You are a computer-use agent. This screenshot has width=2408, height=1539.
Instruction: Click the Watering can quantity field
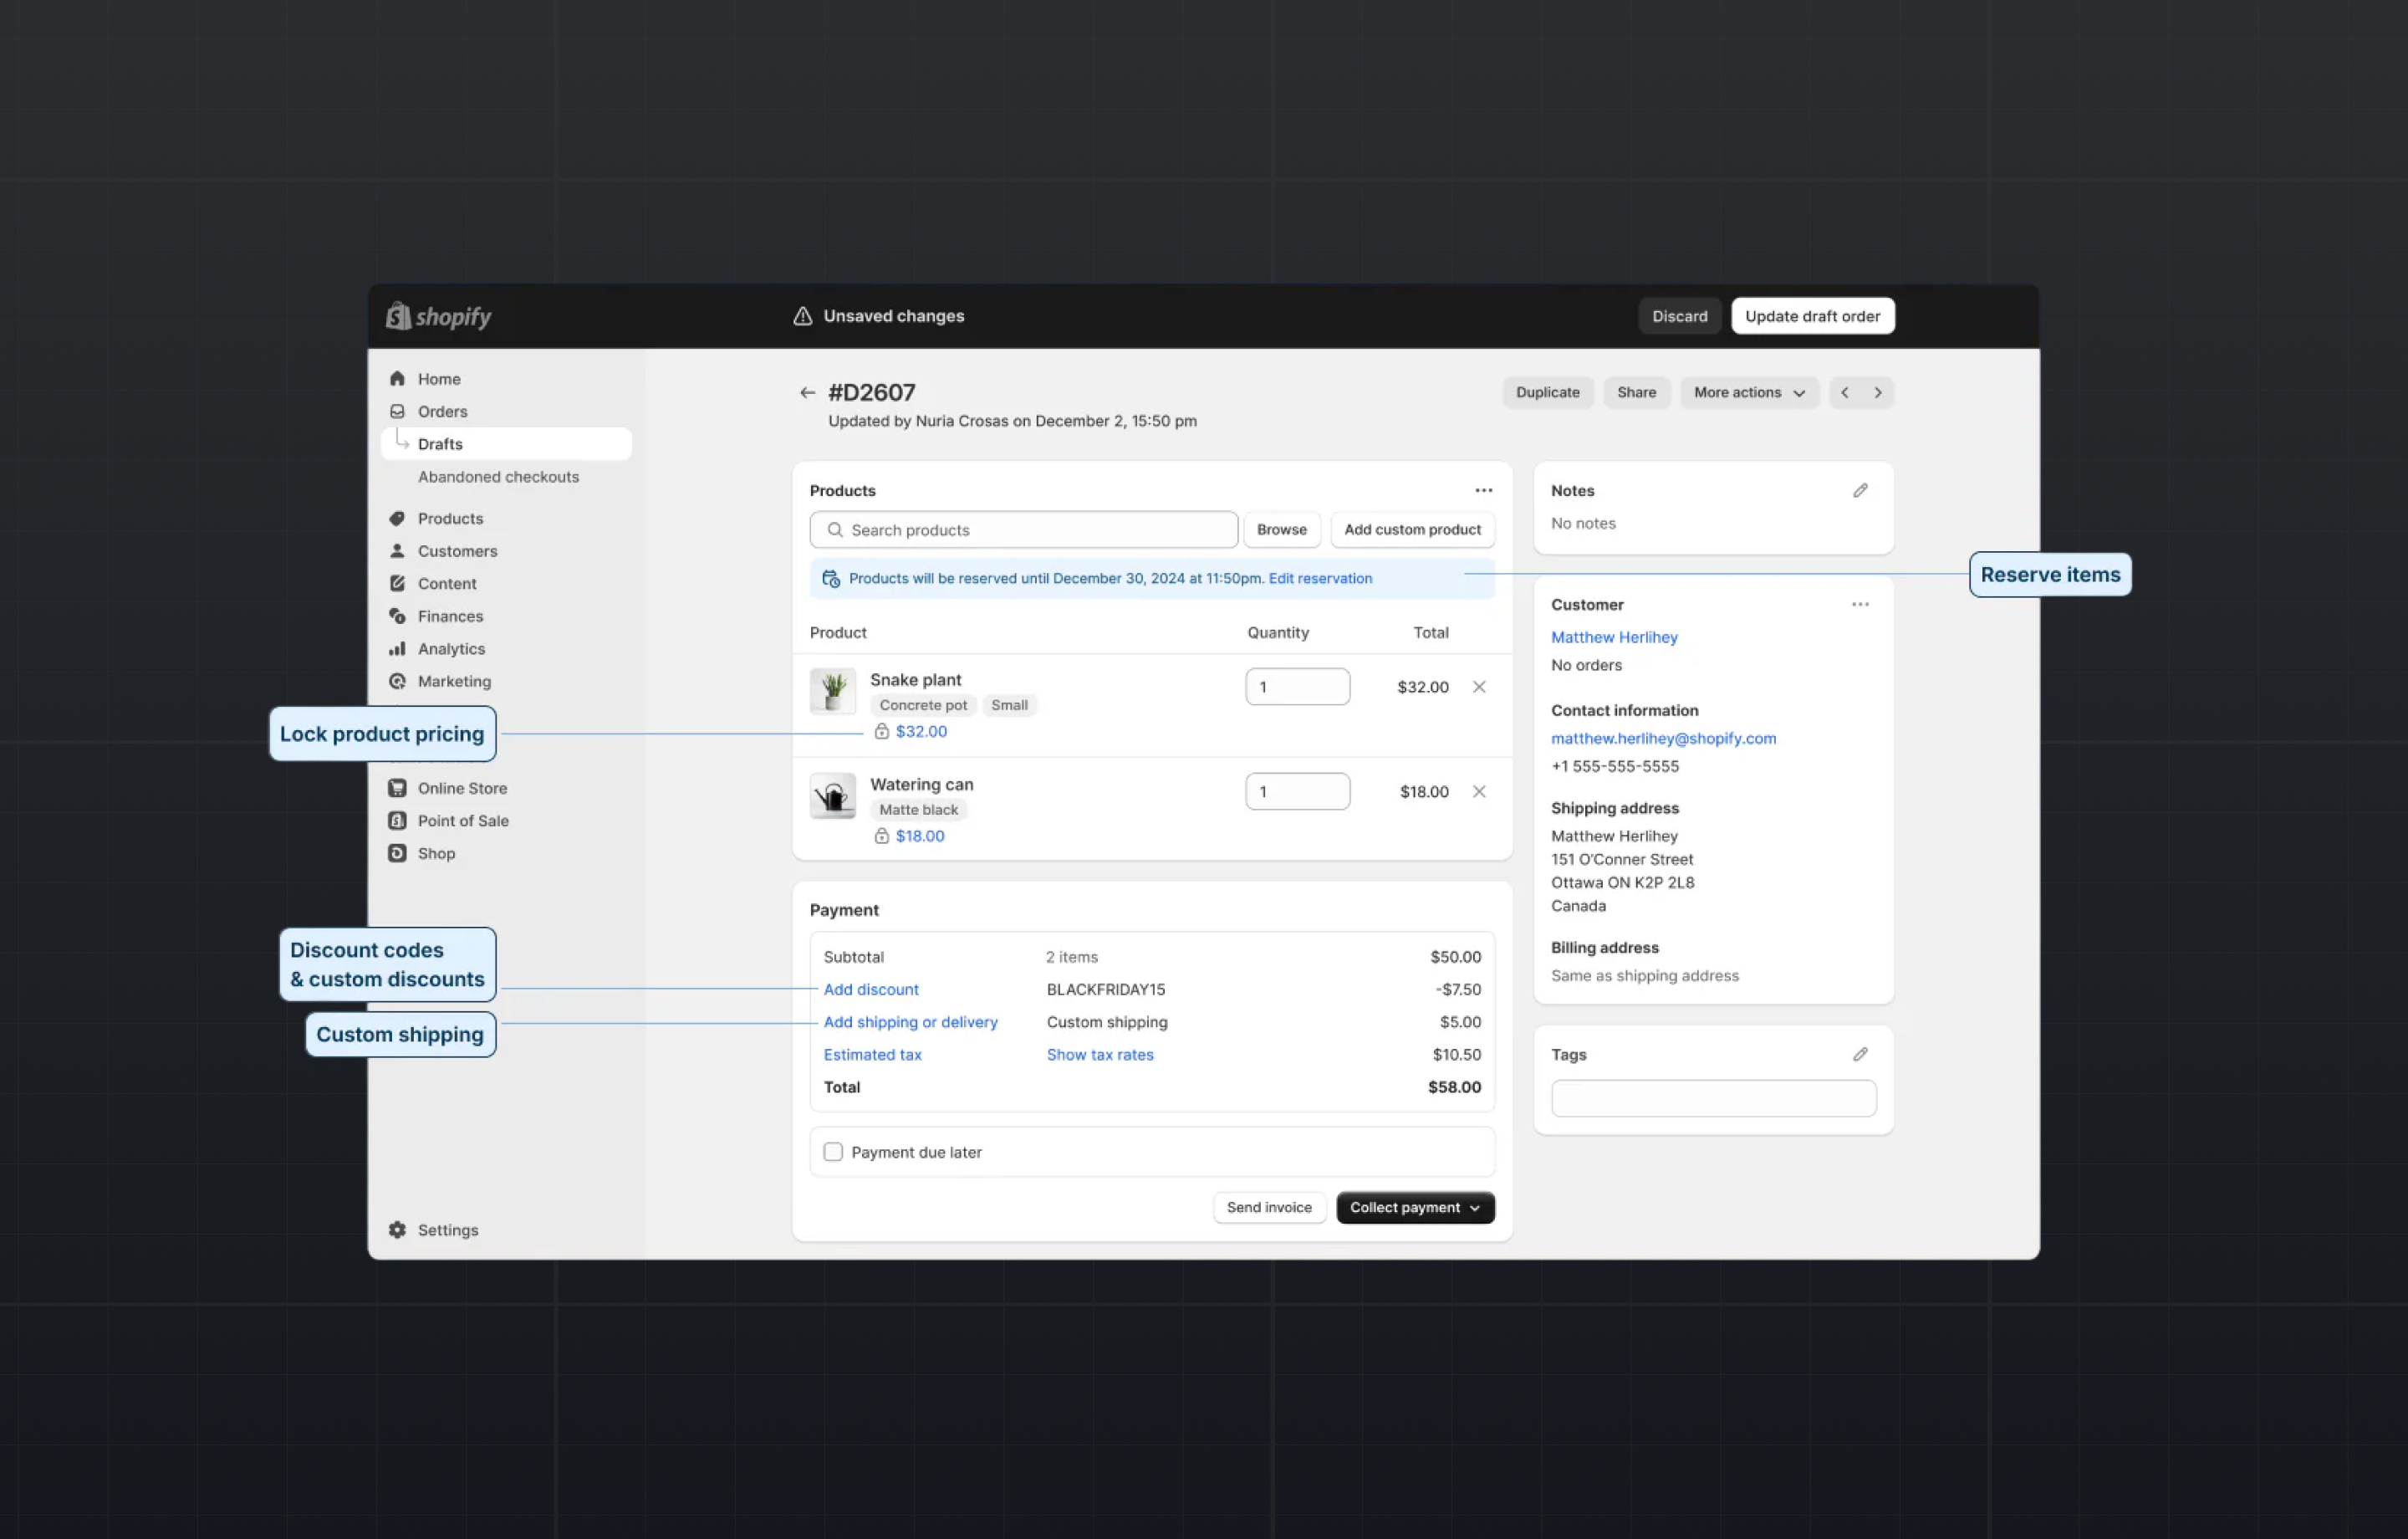pyautogui.click(x=1297, y=791)
